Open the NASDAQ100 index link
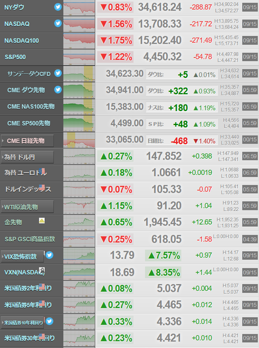This screenshot has height=348, width=259. (22, 41)
